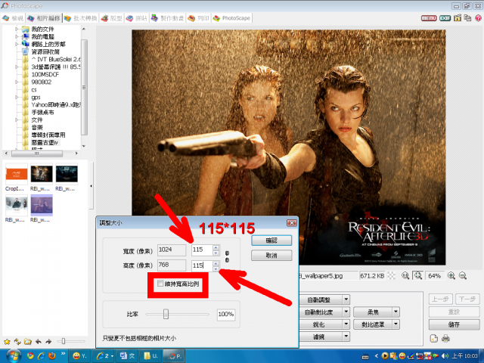484x363 pixels.
Task: Expand the 3d螢幕保護 folder node
Action: tap(17, 67)
